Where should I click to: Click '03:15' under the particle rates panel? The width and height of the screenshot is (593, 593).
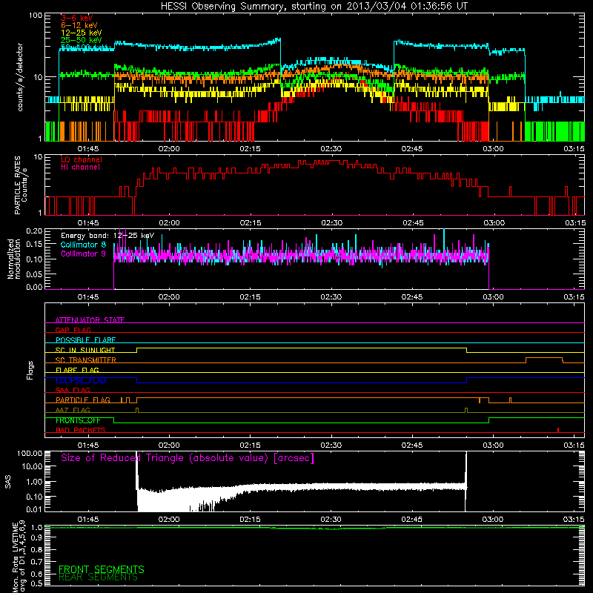(574, 223)
